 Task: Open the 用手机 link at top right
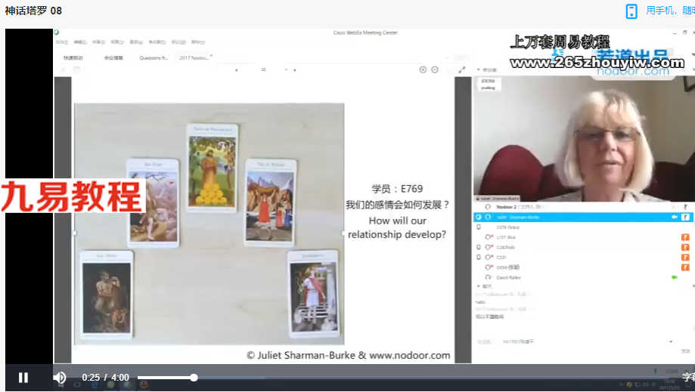pos(670,10)
